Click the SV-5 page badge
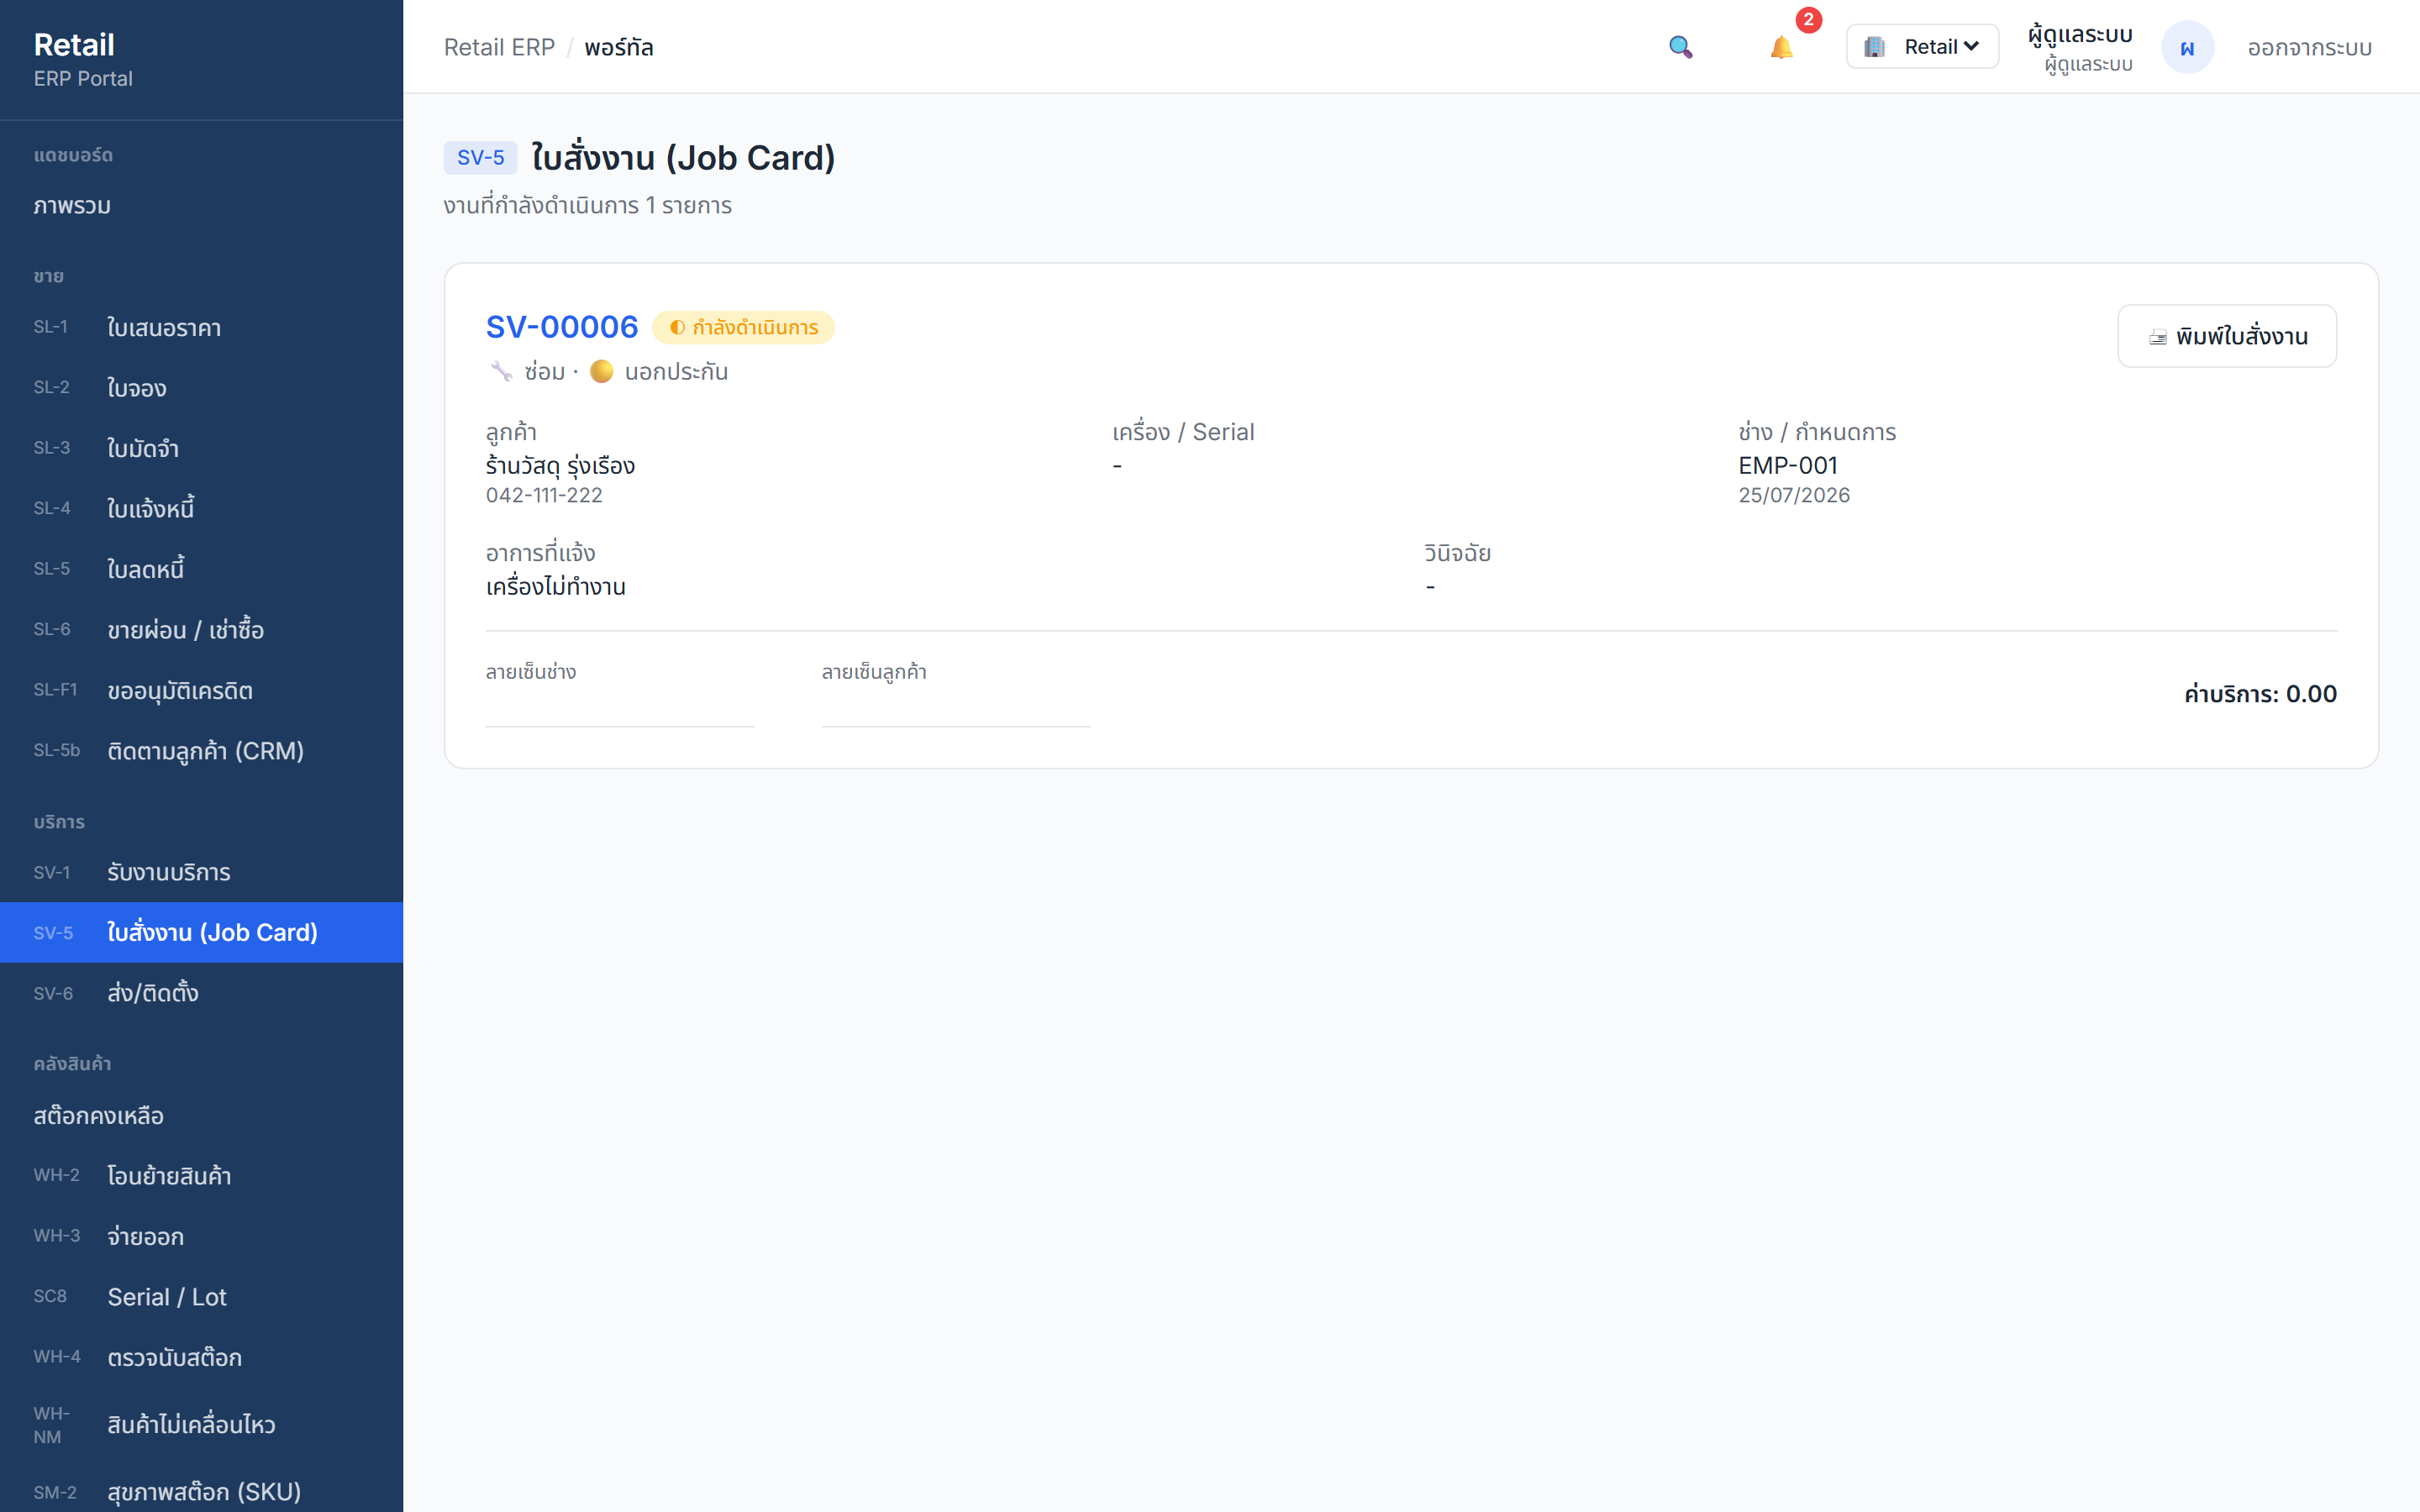The width and height of the screenshot is (2420, 1512). [x=480, y=157]
